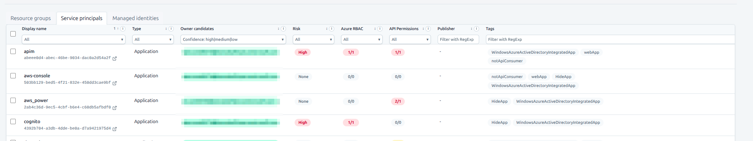This screenshot has width=753, height=141.
Task: Select the aws_power row checkbox
Action: [13, 100]
